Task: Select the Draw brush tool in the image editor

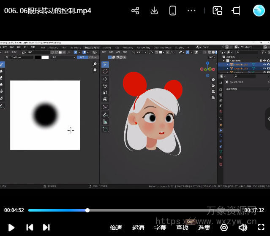Action: point(2,64)
